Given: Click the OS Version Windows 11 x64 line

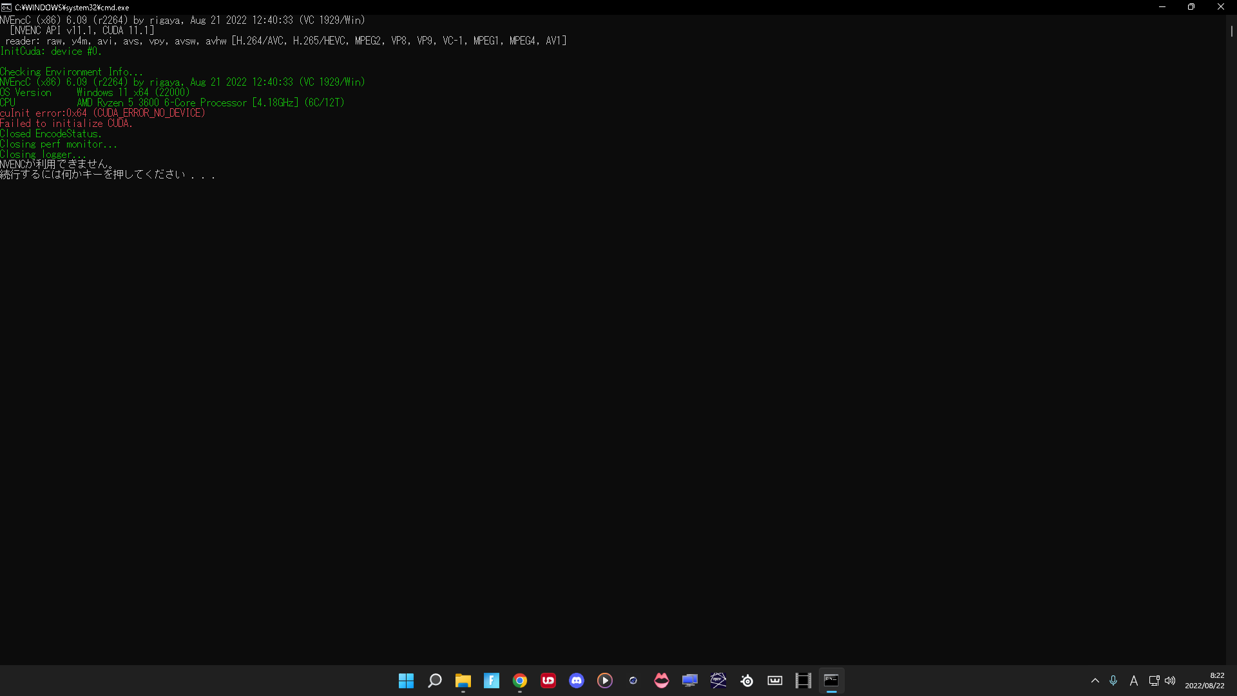Looking at the screenshot, I should click(x=95, y=92).
